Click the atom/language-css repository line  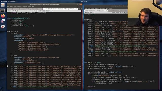tap(37, 57)
